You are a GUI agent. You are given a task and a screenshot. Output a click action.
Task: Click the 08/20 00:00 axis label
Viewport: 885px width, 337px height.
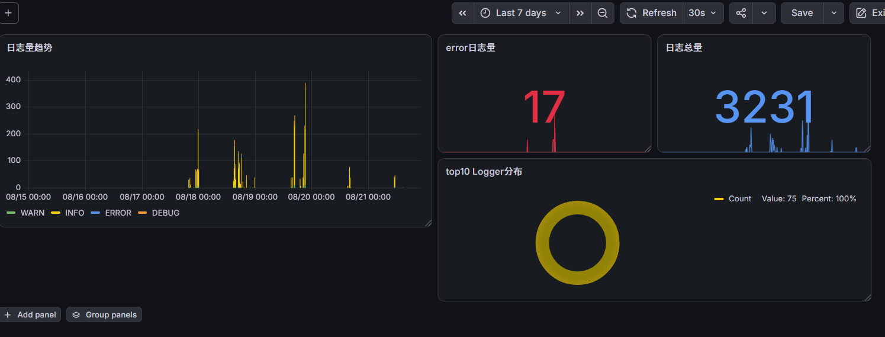pos(311,197)
